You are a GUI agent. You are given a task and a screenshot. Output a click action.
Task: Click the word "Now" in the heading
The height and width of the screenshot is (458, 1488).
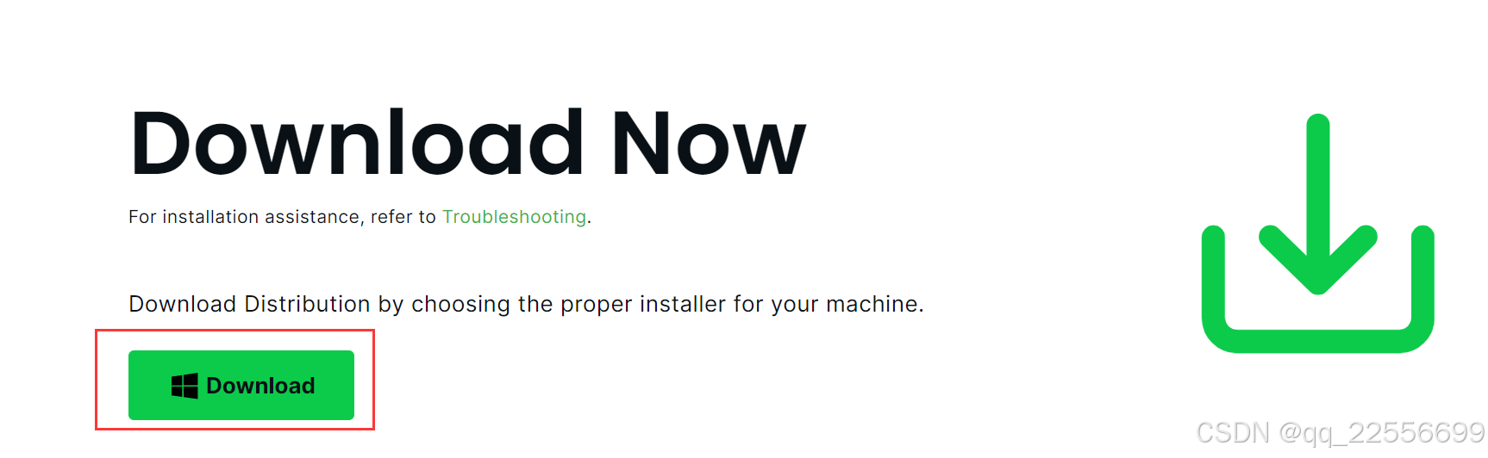708,144
